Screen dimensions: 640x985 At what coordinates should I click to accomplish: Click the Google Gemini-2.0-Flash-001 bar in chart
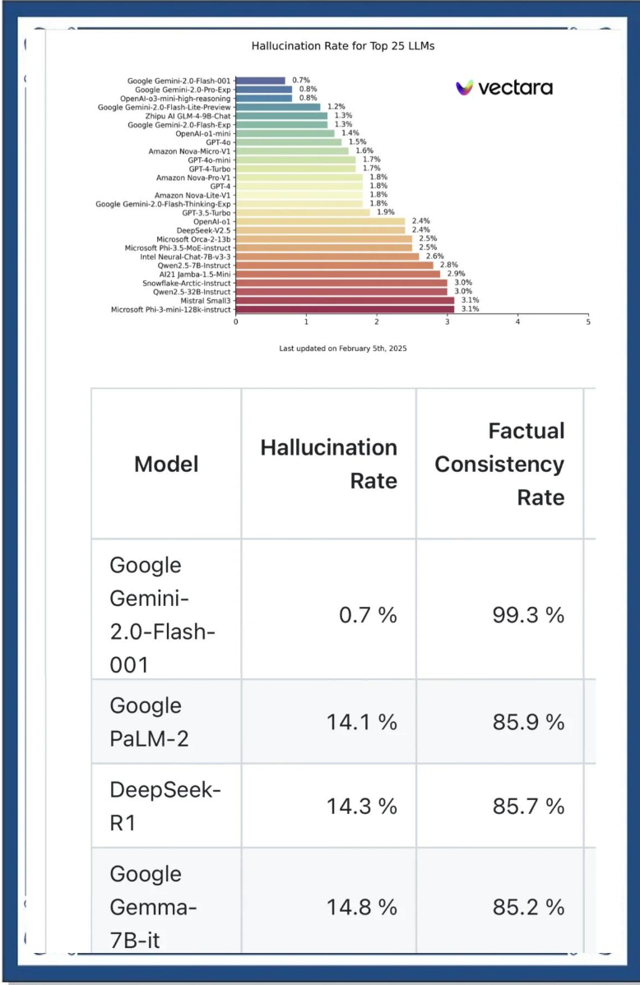(x=260, y=81)
